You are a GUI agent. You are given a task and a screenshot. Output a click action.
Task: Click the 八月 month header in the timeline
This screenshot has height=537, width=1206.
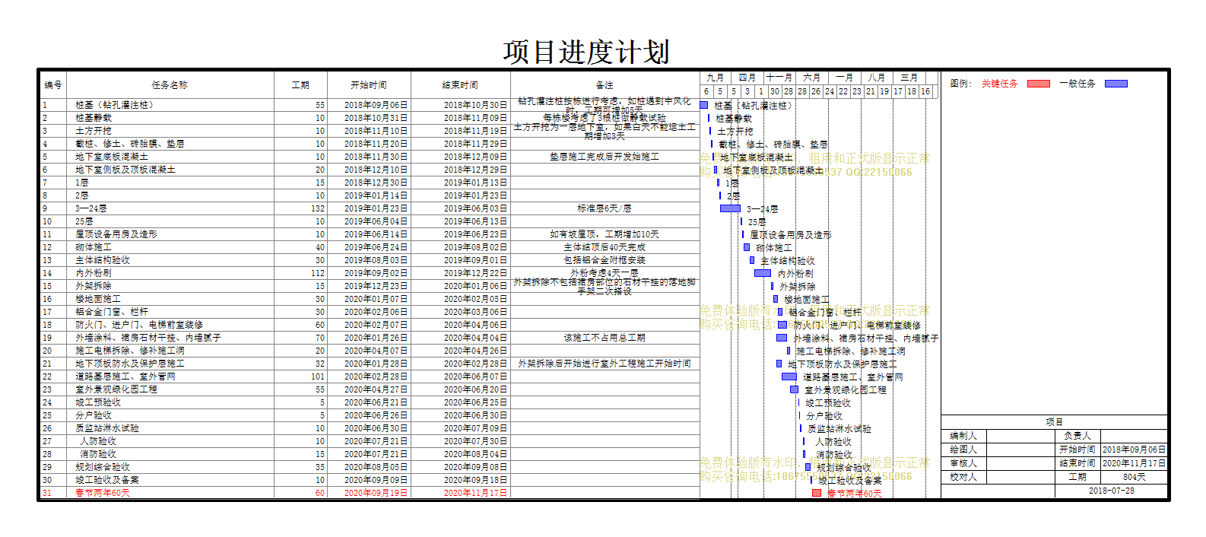pyautogui.click(x=877, y=78)
